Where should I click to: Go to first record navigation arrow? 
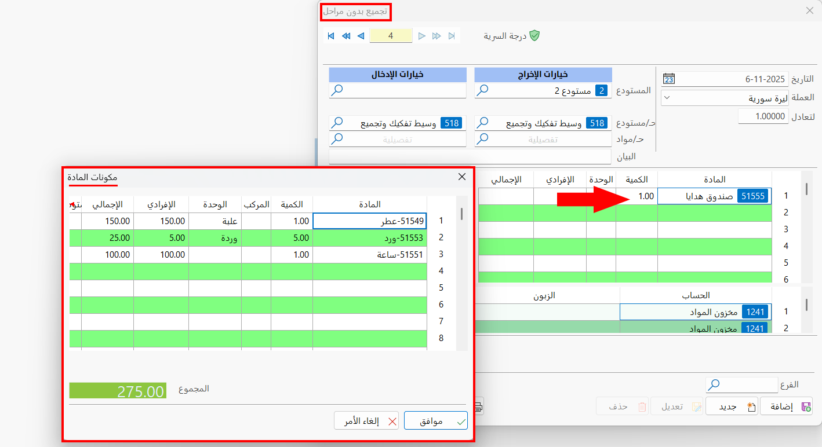(331, 36)
